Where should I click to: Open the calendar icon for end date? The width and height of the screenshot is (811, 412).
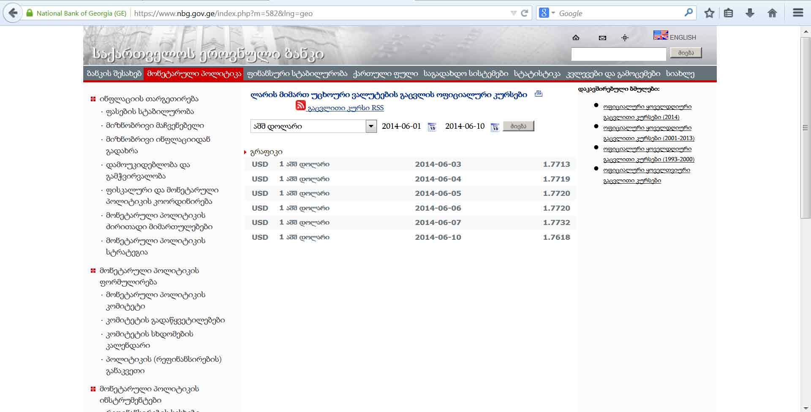(x=495, y=127)
